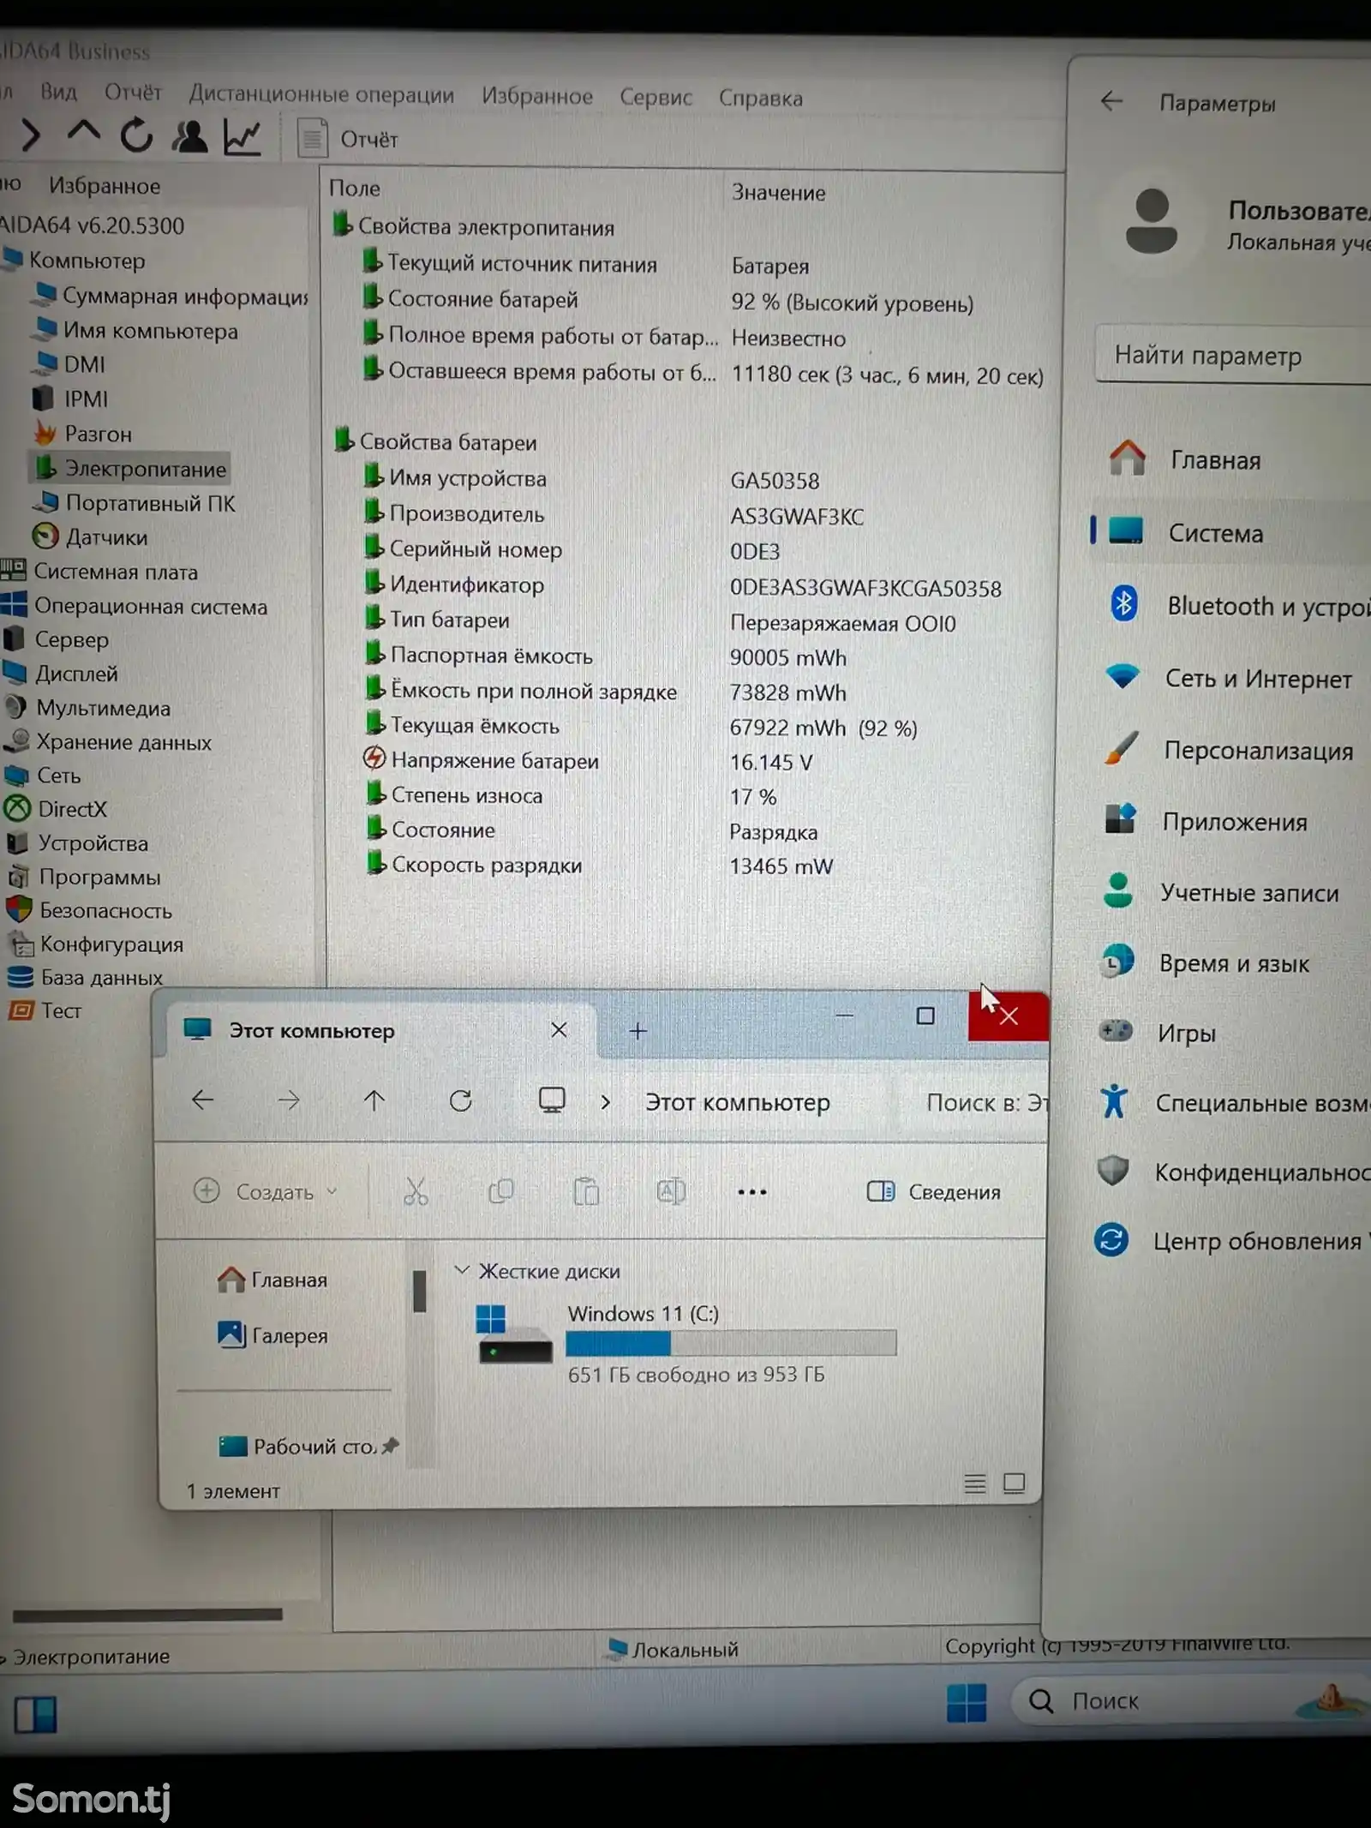1371x1828 pixels.
Task: Open the Избранное menu in AIDA64
Action: 537,96
